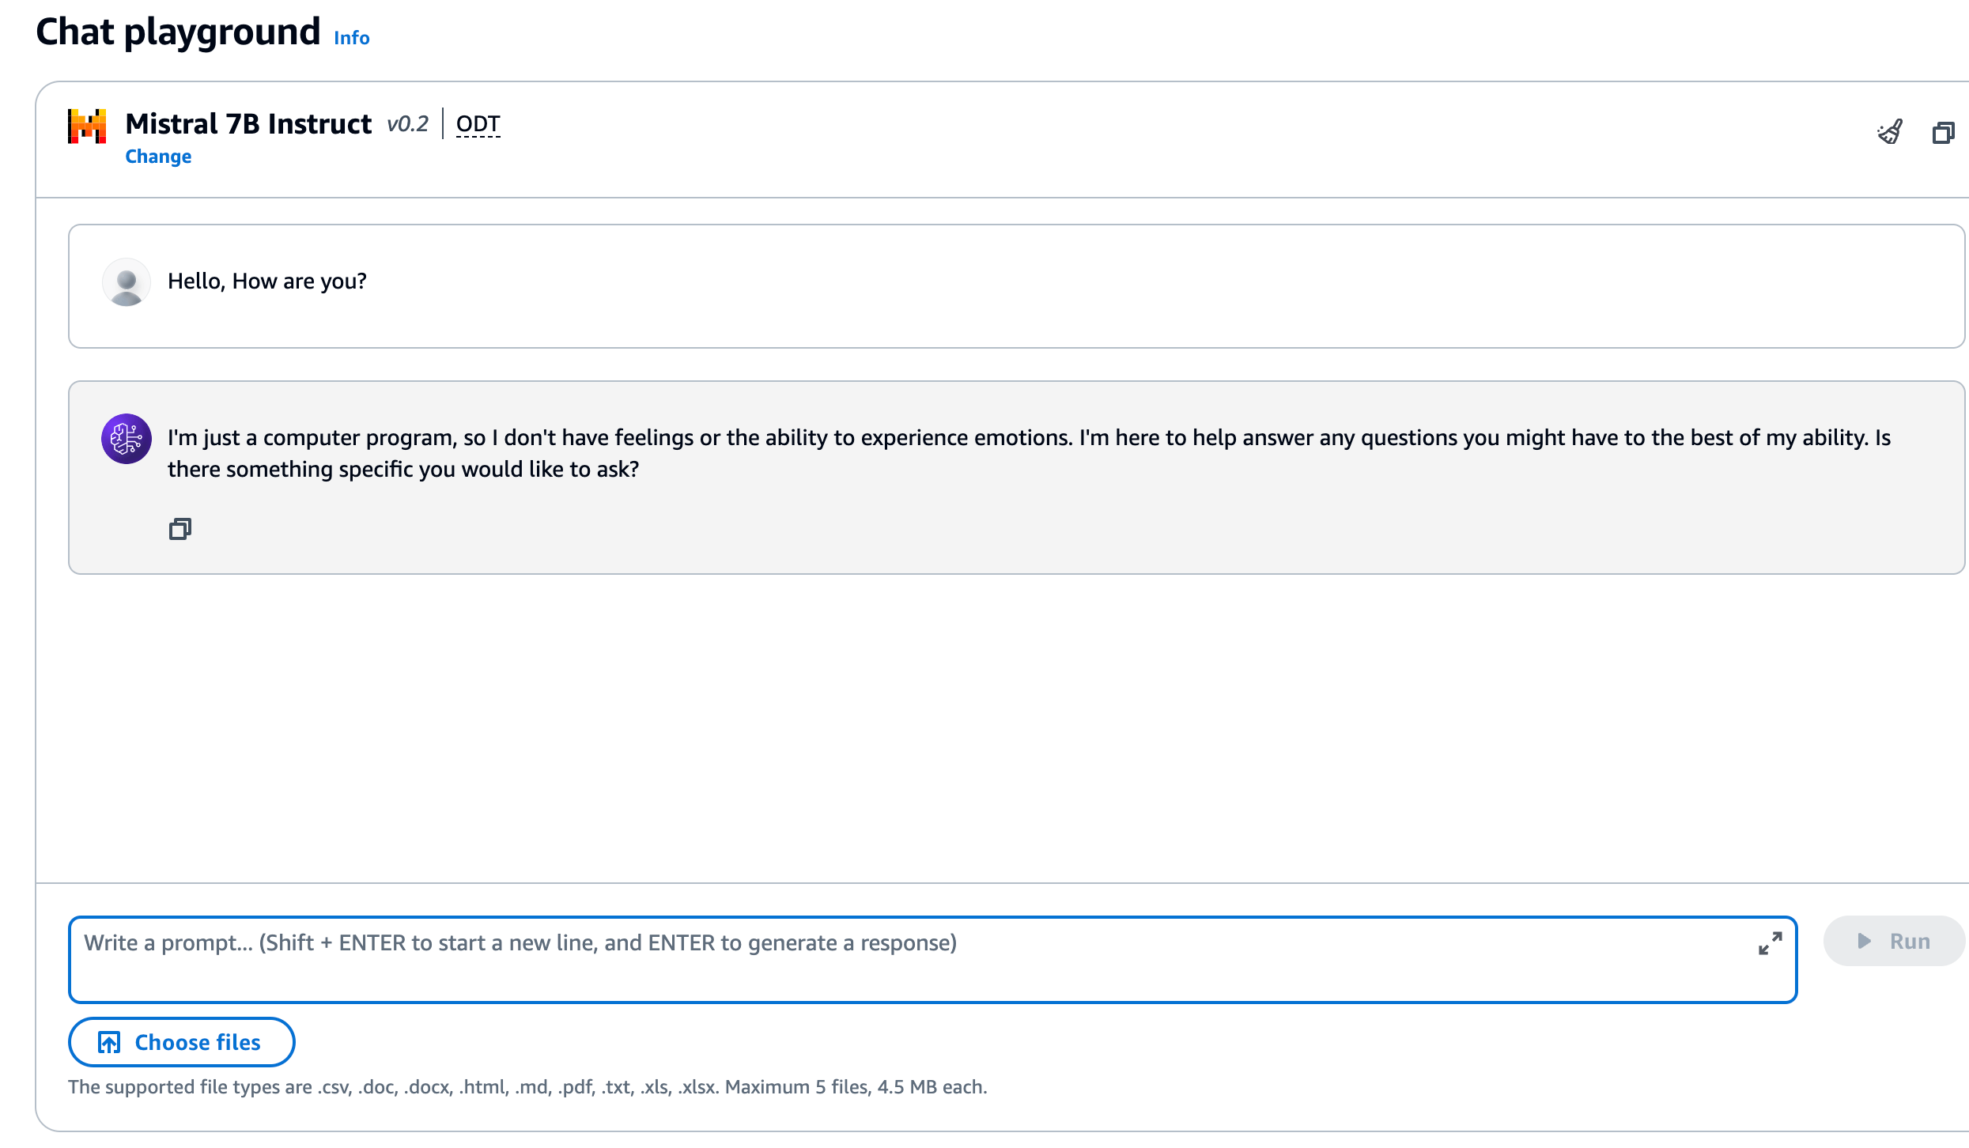Click the purple AI assistant avatar
Screen dimensions: 1969x1148
point(127,439)
